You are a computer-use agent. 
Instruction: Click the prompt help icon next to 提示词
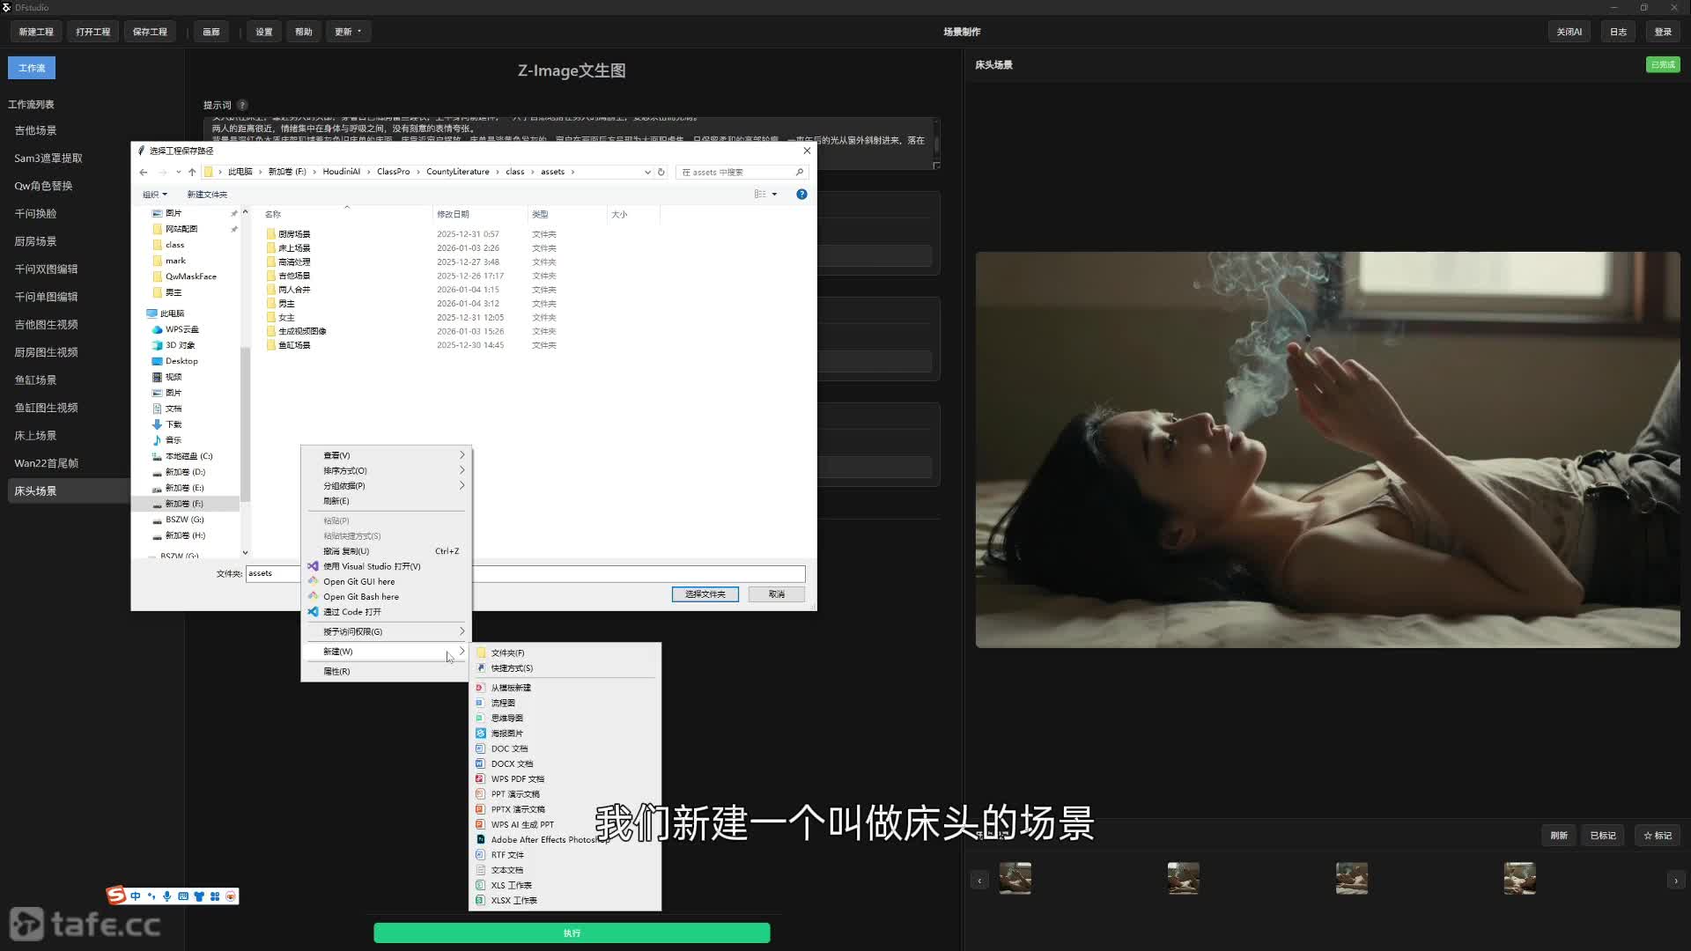tap(242, 105)
